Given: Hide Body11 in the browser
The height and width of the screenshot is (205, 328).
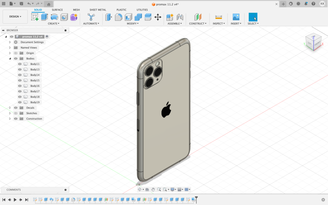Looking at the screenshot, I should coord(20,64).
